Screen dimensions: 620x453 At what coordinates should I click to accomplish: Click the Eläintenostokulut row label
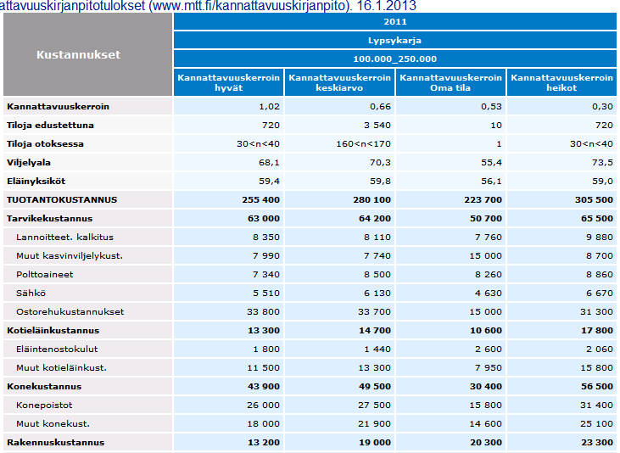57,349
